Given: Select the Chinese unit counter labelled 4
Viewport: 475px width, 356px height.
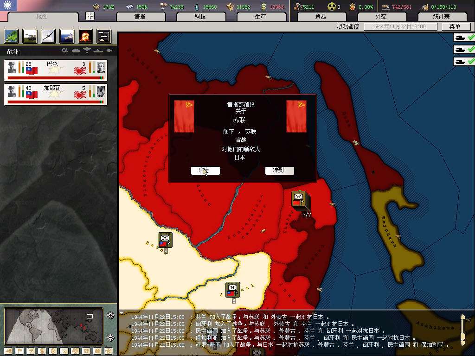Looking at the screenshot, I should coord(165,241).
